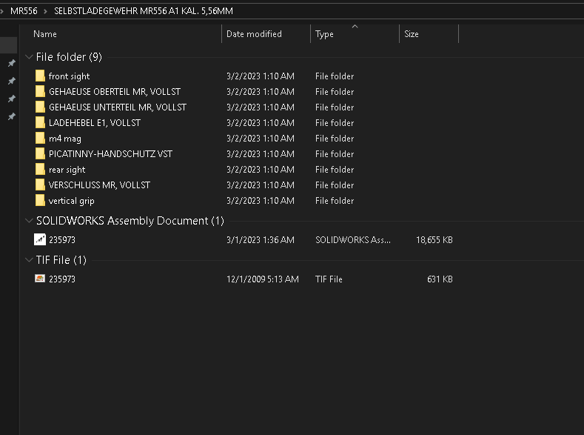
Task: Click the VERSCHLUSS MR, VOLLST folder icon
Action: click(x=40, y=185)
